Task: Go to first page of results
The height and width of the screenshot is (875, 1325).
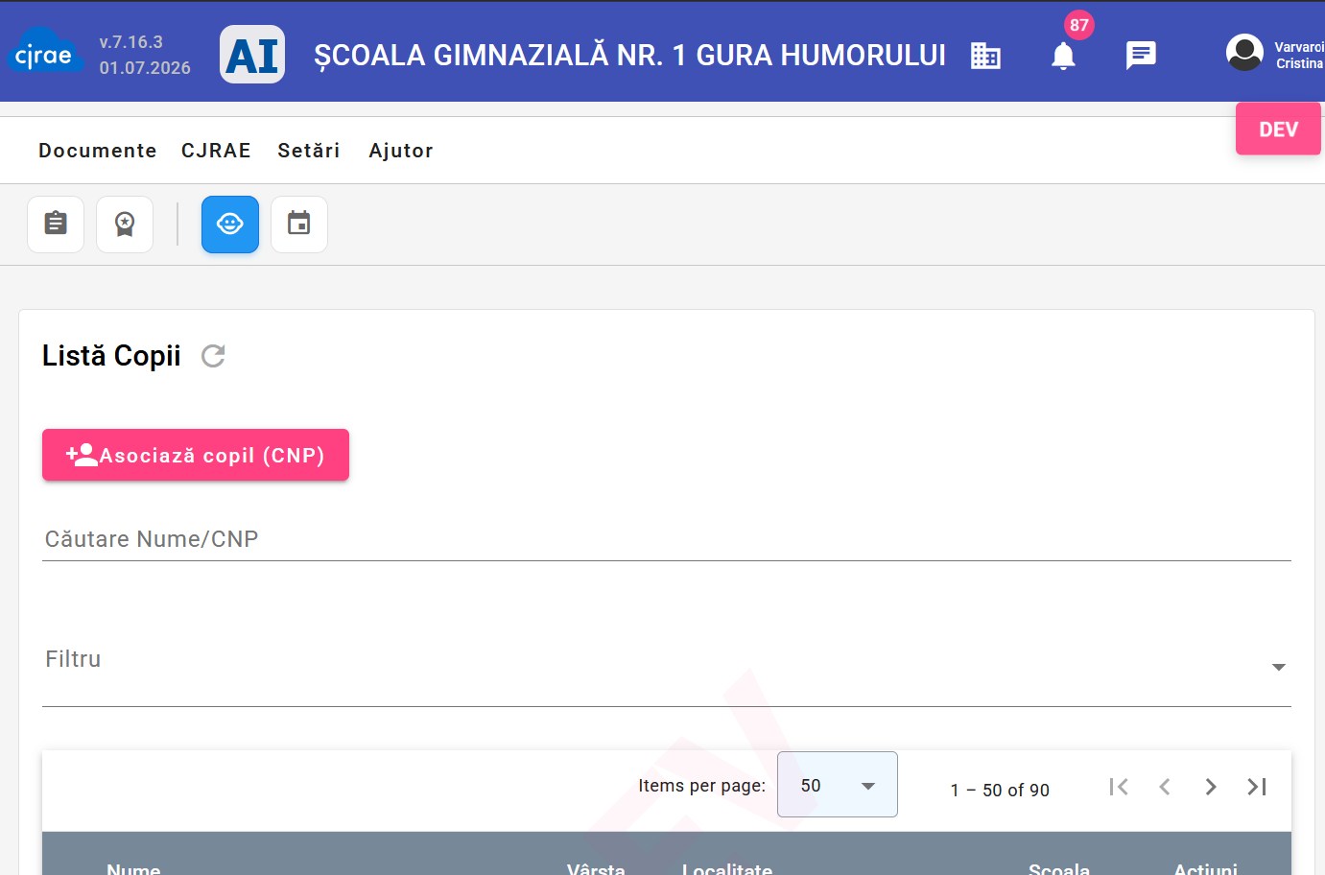Action: click(x=1119, y=787)
